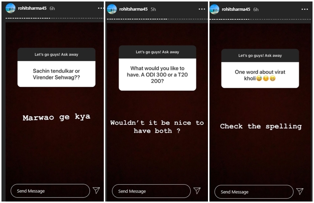Click Send Message field in the Sachin story

50,191
